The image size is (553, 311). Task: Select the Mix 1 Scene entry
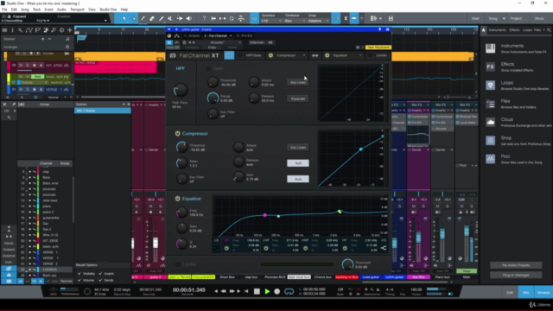103,111
